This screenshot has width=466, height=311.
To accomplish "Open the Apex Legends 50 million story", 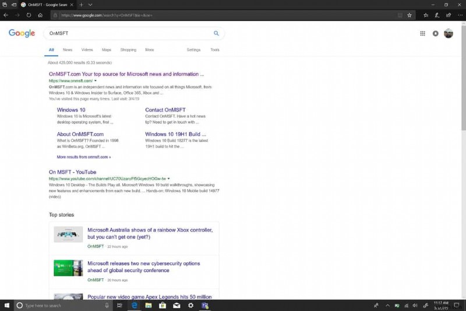I will pos(150,297).
